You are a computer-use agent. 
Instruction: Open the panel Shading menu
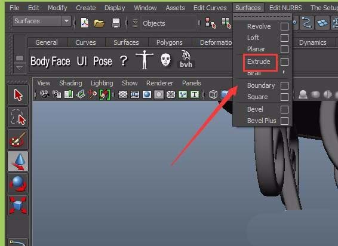70,83
